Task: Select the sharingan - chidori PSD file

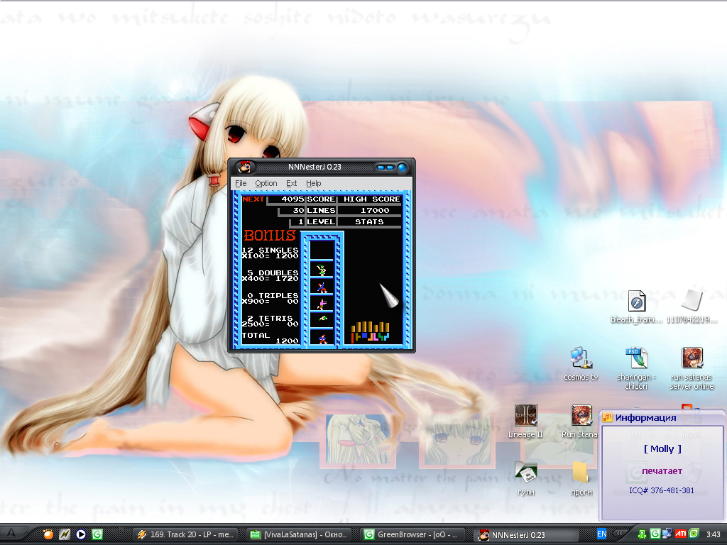Action: tap(636, 368)
